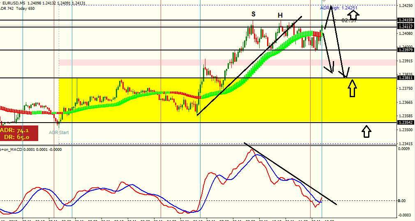Screen dimensions: 415x221
Task: Click the 'ADR High: 1.24251' label
Action: point(339,8)
